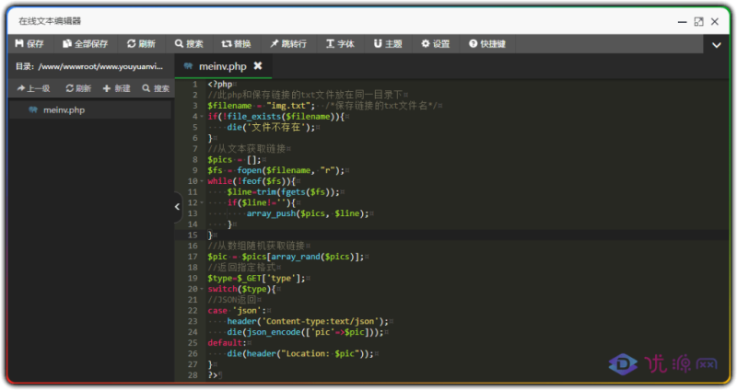Collapse the sidebar with arrow handle

click(x=177, y=207)
